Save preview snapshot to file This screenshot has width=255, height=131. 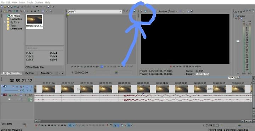coord(192,11)
